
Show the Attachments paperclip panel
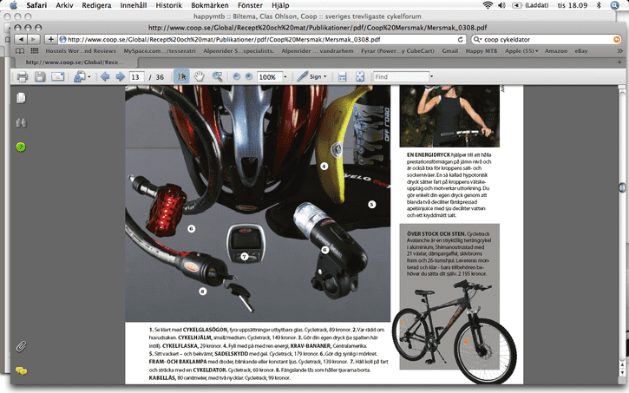[x=21, y=346]
